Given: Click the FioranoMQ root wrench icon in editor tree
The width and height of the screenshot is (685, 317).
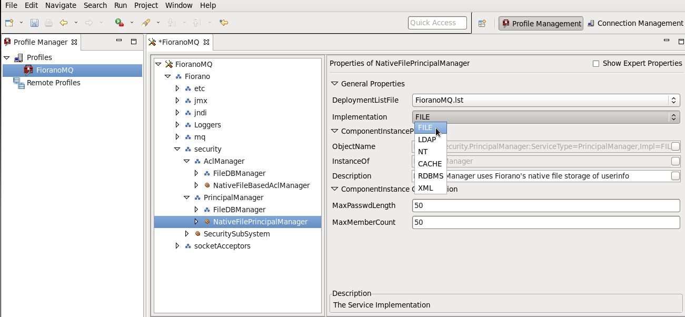Looking at the screenshot, I should [169, 64].
